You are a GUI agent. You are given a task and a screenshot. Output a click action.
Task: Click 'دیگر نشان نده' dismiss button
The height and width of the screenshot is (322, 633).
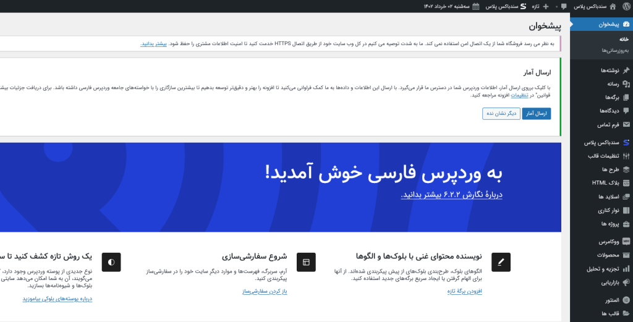click(x=501, y=113)
